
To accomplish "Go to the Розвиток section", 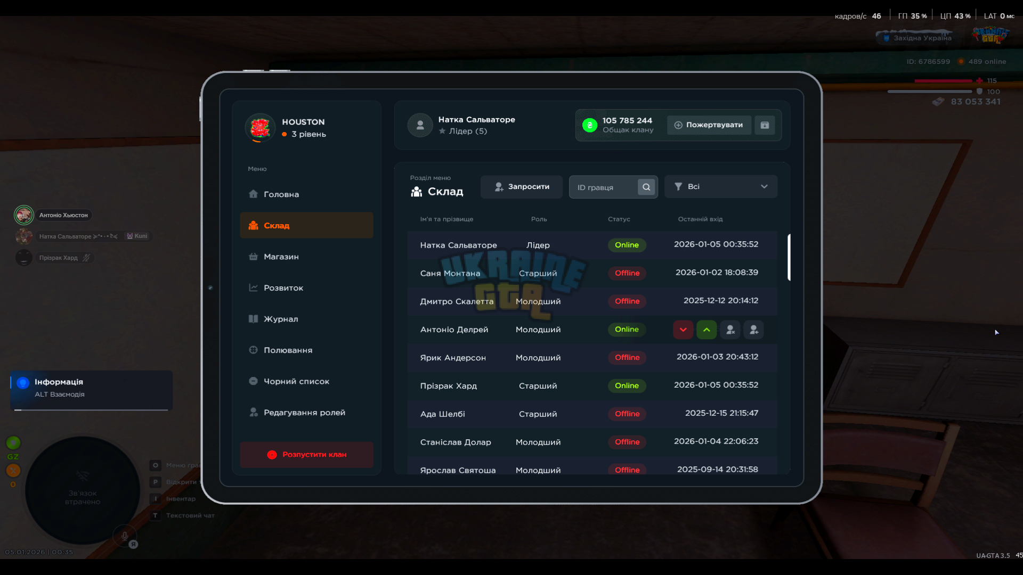I will click(306, 288).
